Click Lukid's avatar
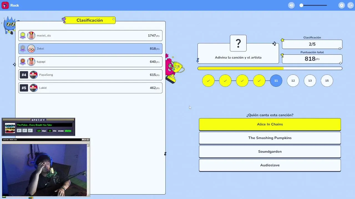The height and width of the screenshot is (199, 355). pyautogui.click(x=34, y=88)
